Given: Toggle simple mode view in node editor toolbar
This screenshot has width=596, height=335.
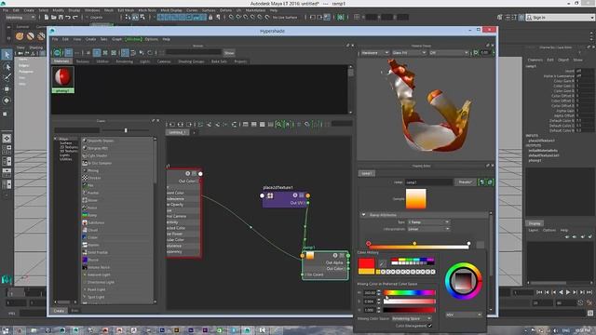Looking at the screenshot, I should [245, 124].
